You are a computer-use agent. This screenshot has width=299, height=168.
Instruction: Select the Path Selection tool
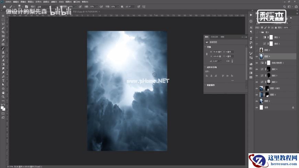point(3,85)
